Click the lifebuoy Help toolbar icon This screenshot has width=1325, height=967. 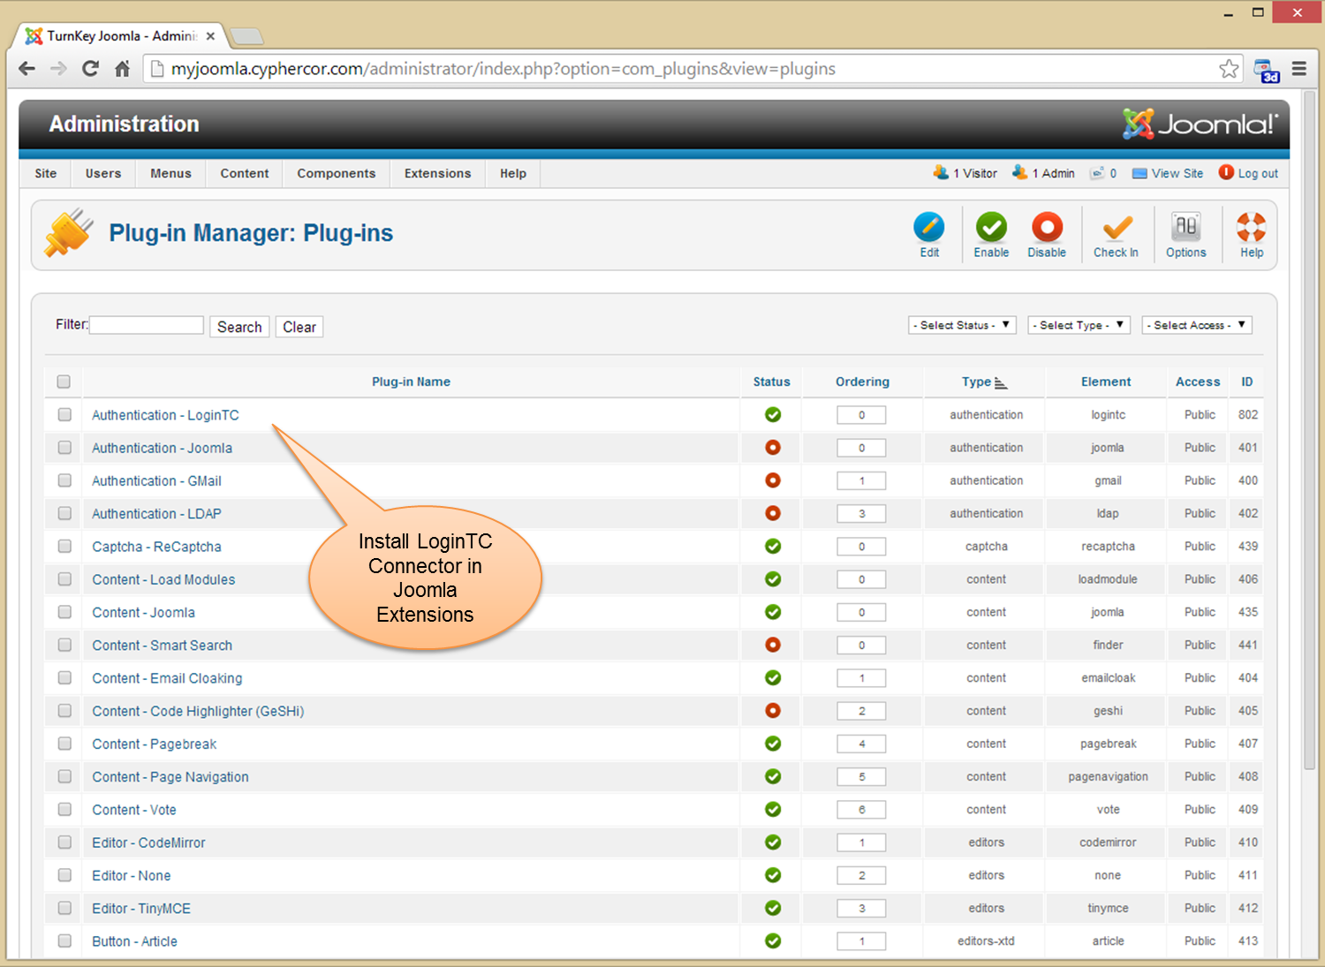coord(1251,229)
